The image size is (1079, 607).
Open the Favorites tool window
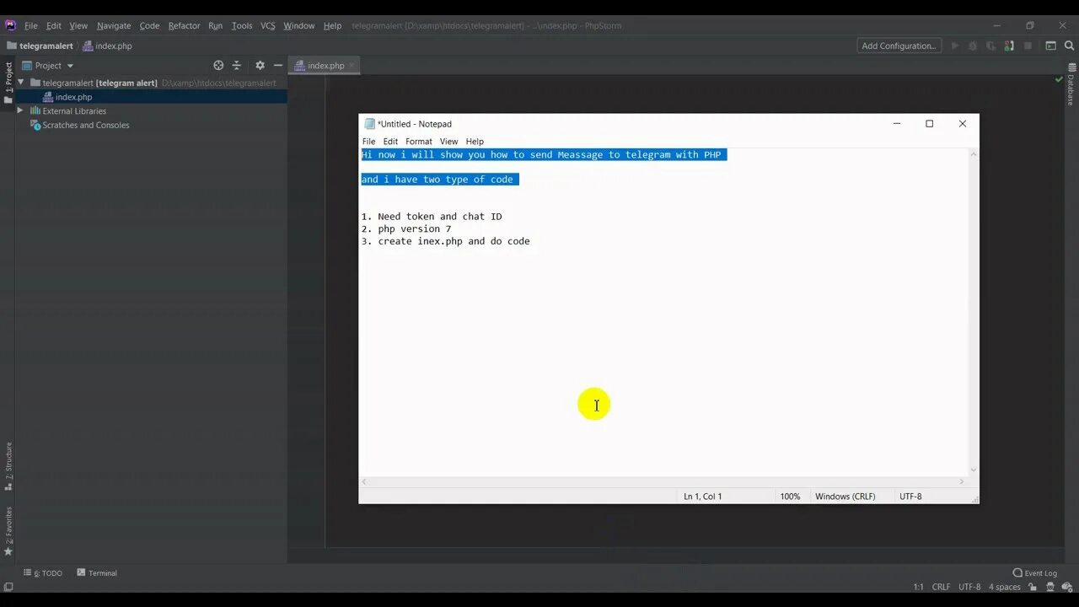tap(8, 531)
